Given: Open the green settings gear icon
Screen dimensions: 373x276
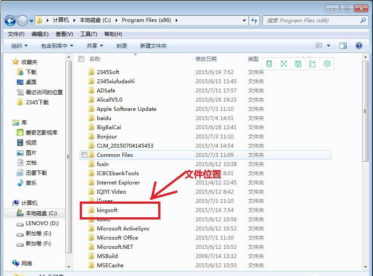Looking at the screenshot, I should click(x=327, y=64).
